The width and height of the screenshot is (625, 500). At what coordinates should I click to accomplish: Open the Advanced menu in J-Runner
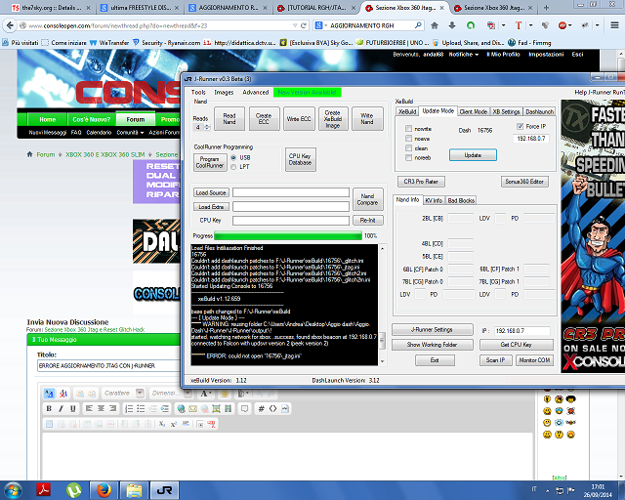[256, 92]
